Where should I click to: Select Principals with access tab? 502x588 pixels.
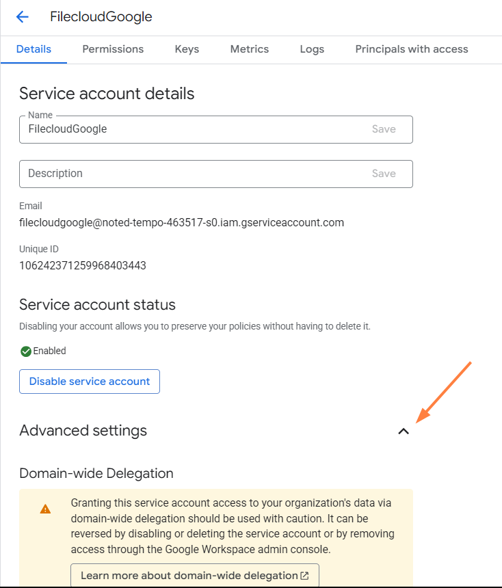(412, 49)
